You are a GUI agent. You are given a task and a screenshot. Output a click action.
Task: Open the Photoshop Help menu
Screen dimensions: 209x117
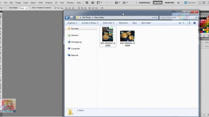tap(79, 3)
